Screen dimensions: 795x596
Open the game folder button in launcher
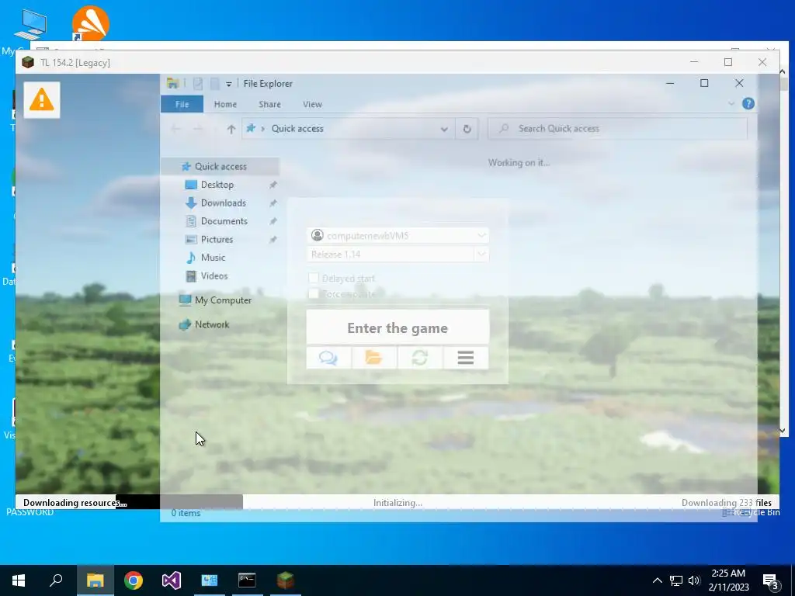click(x=374, y=358)
